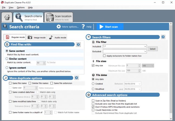This screenshot has width=175, height=121.
Task: Click the Start scan play icon
Action: [x=101, y=27]
